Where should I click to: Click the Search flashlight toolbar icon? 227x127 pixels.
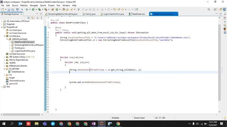point(72,10)
